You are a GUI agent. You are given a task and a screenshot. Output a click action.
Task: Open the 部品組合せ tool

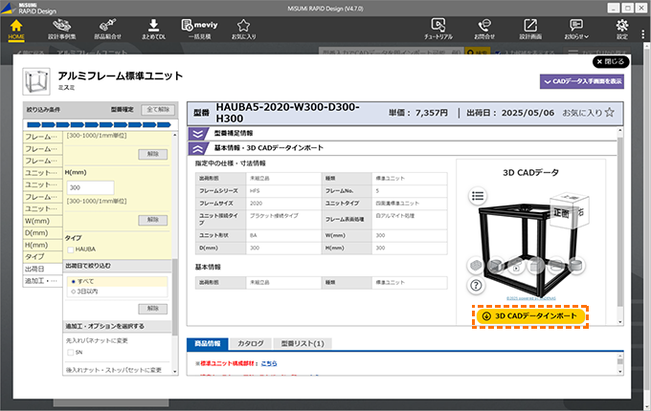pos(108,26)
